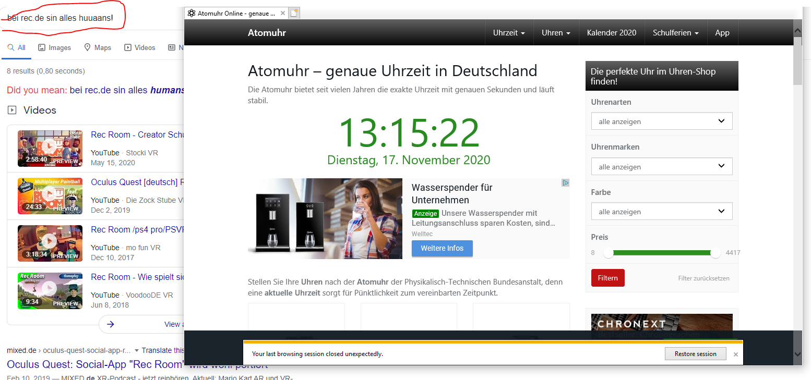The width and height of the screenshot is (811, 380).
Task: Open the Oculus Quest Multiplayer Paintball video thumbnail
Action: [x=50, y=196]
